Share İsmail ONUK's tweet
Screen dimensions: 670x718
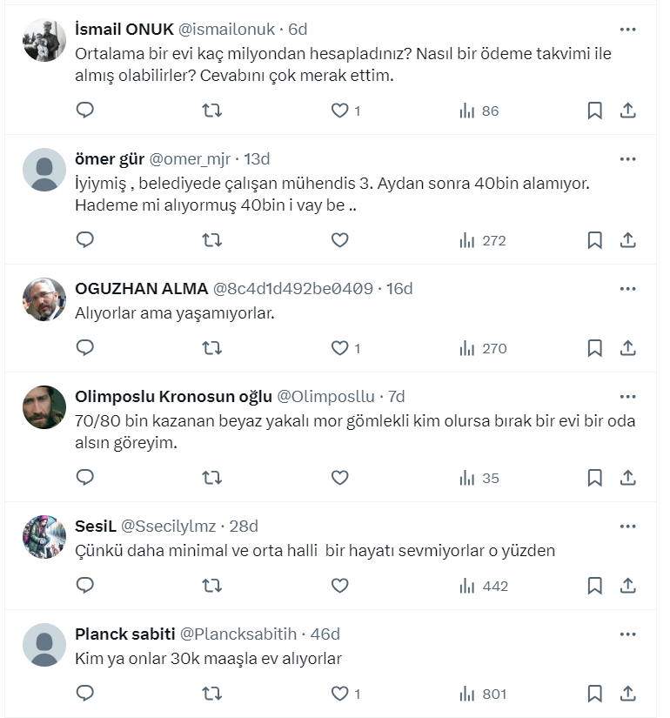tap(627, 111)
